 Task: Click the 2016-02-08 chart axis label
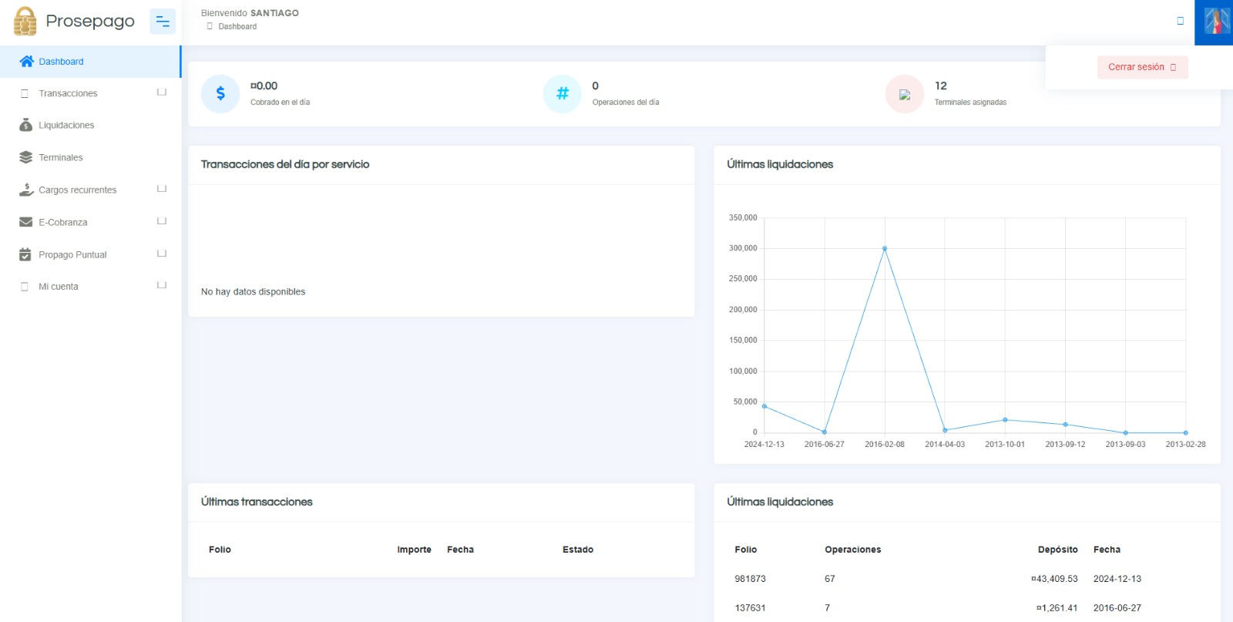click(x=885, y=444)
